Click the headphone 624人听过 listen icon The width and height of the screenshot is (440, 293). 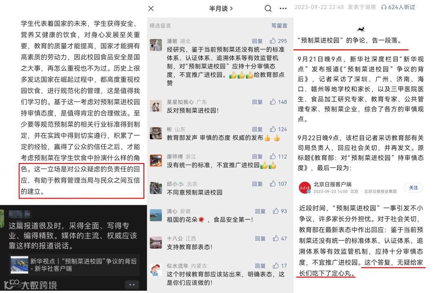pyautogui.click(x=384, y=7)
